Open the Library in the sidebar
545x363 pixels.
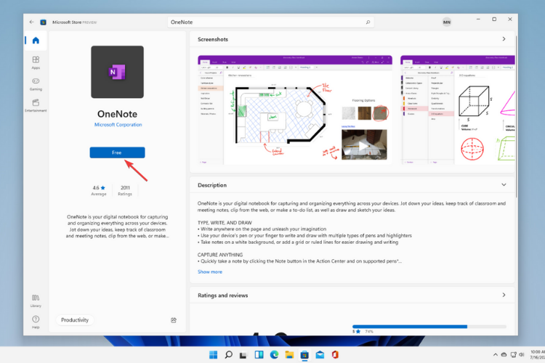tap(36, 301)
